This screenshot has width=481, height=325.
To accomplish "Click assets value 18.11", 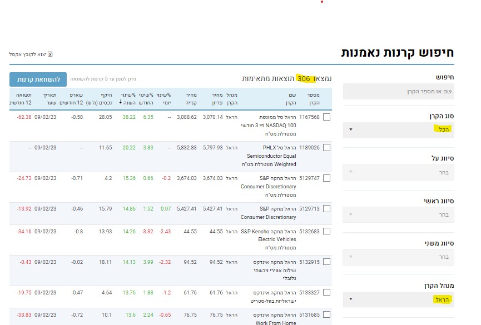I will click(x=105, y=262).
